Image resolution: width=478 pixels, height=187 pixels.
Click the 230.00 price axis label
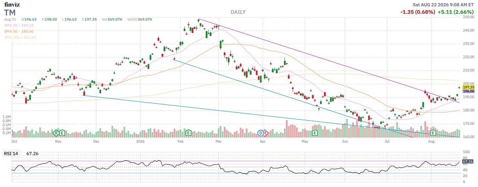468,44
